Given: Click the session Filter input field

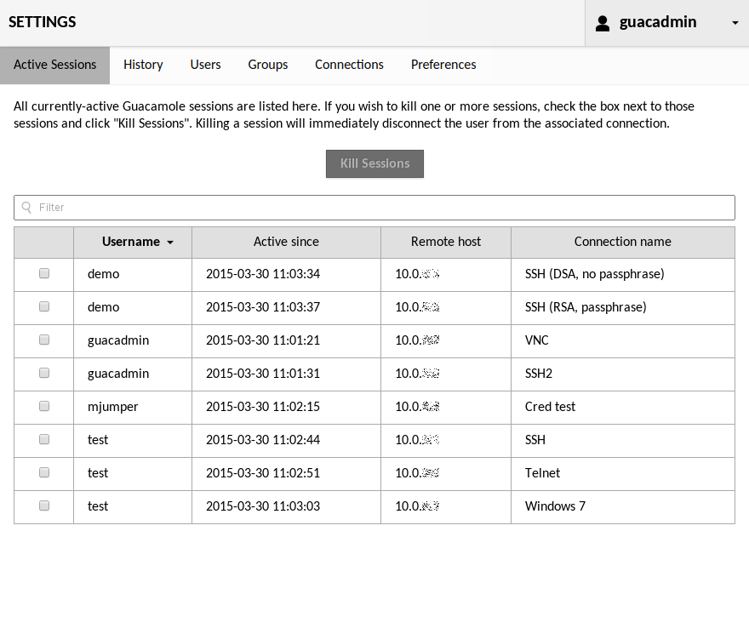Looking at the screenshot, I should click(374, 207).
